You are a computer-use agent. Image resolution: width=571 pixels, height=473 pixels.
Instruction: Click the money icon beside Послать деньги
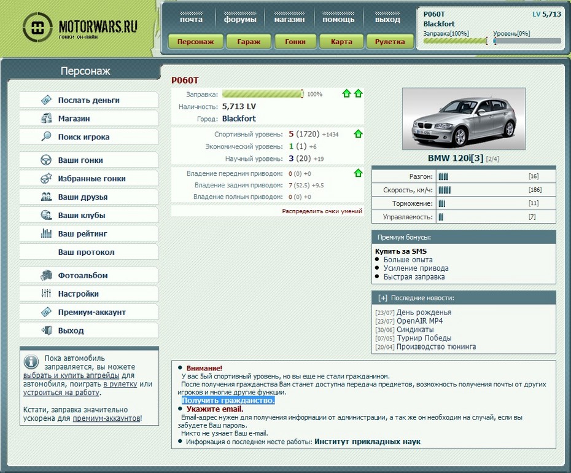coord(46,100)
